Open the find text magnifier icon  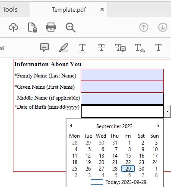coord(70,28)
